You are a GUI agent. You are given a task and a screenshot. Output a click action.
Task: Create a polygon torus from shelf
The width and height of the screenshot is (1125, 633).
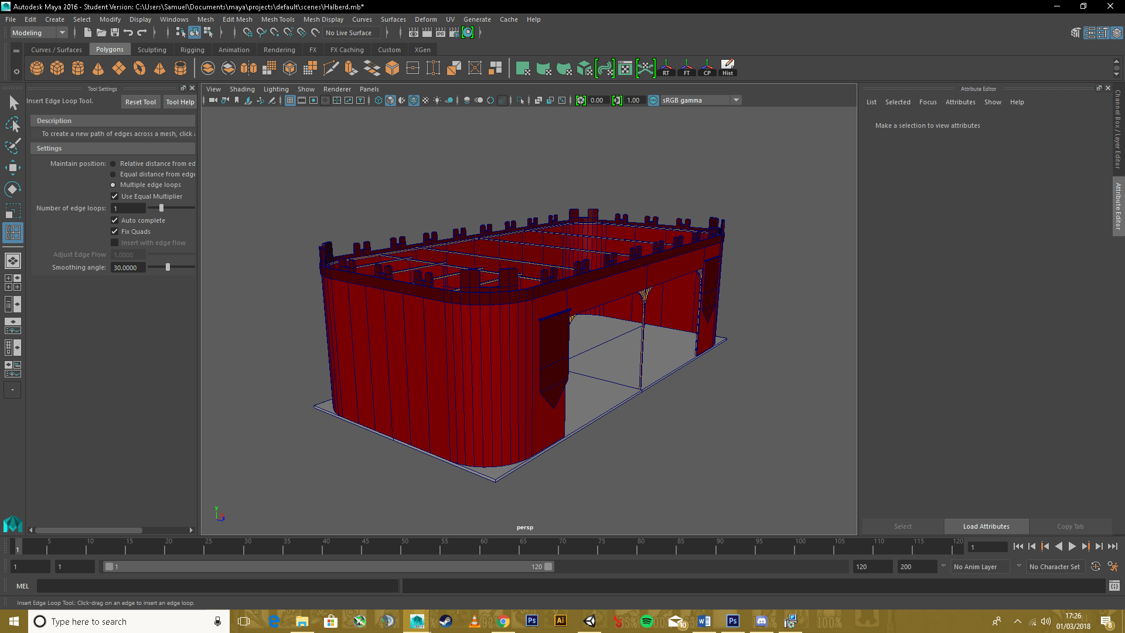139,69
